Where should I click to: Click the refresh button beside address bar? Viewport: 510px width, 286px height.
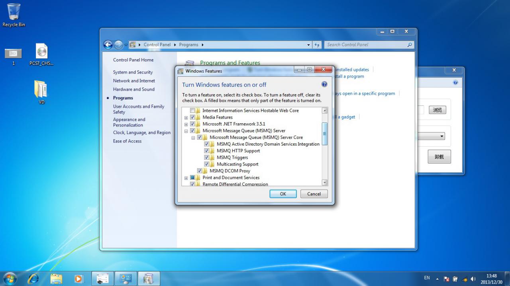(317, 45)
